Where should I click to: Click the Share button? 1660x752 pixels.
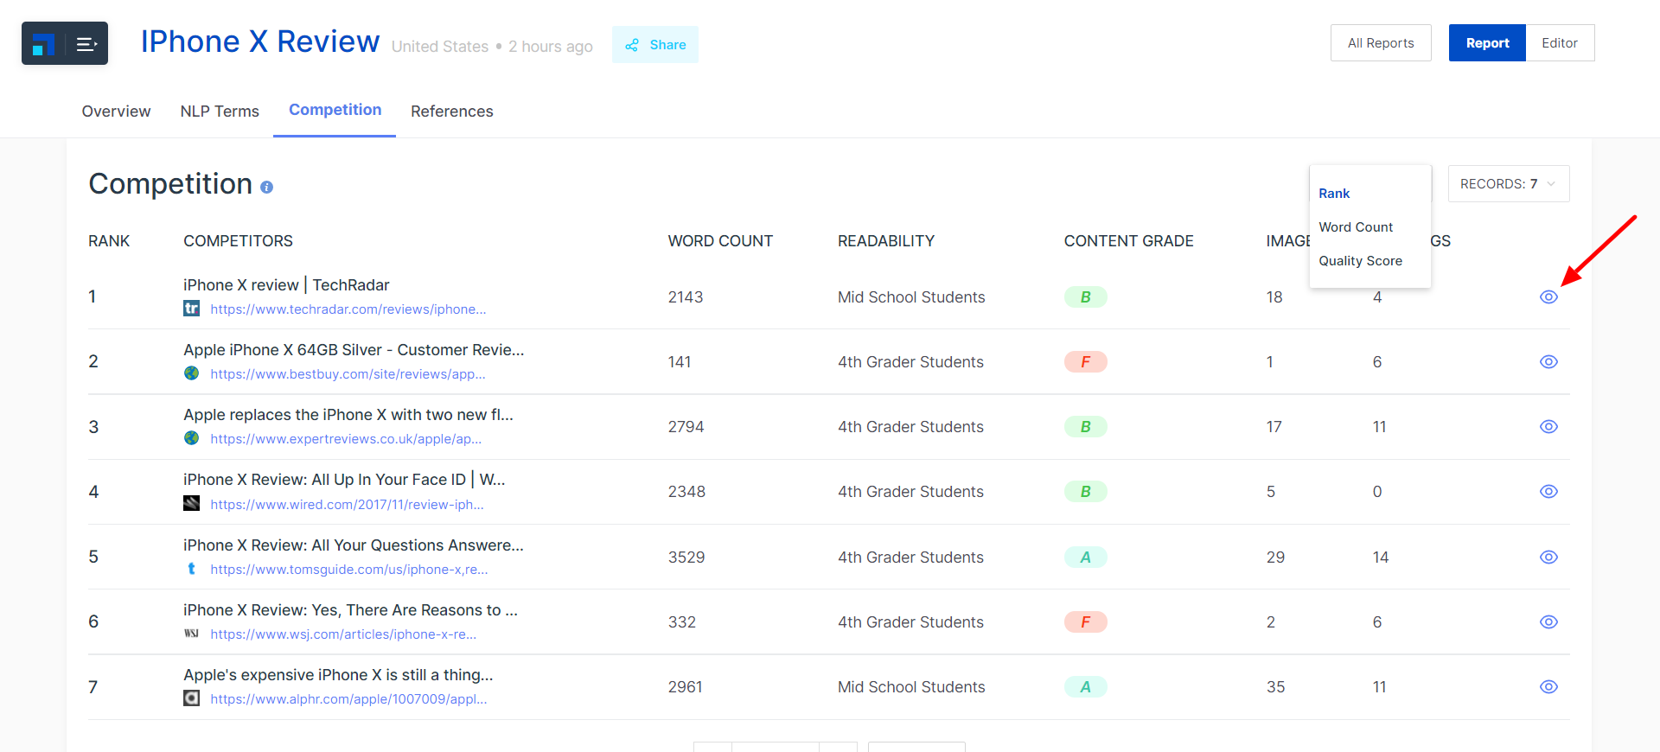655,45
